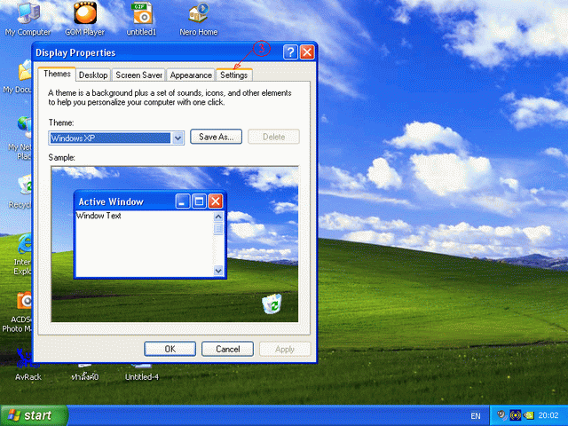Click the sample window maximize button
Image resolution: width=568 pixels, height=426 pixels.
[199, 201]
